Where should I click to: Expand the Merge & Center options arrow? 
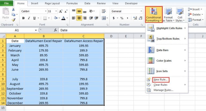point(107,18)
